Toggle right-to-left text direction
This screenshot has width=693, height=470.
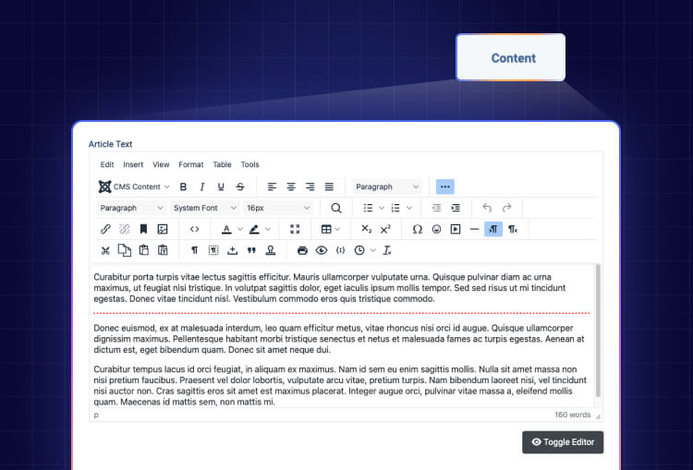[513, 229]
